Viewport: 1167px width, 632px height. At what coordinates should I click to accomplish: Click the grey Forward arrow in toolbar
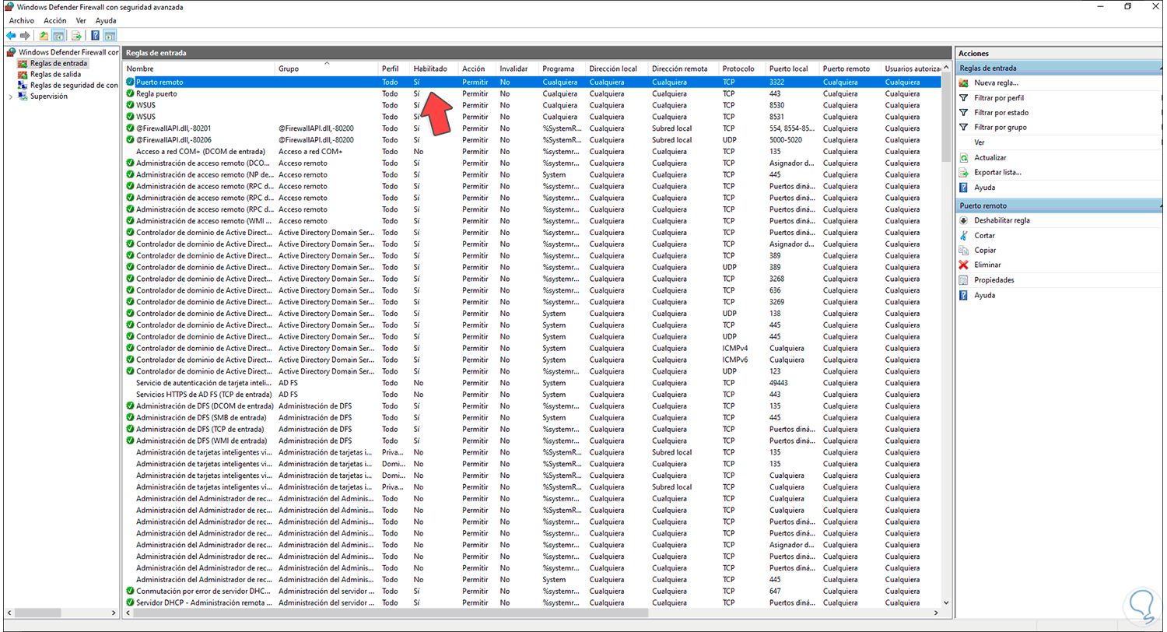pos(25,36)
